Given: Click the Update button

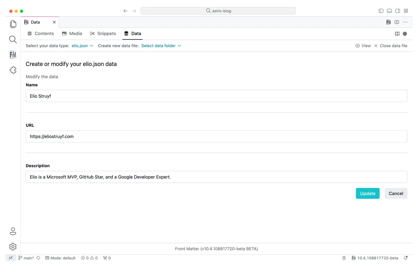Looking at the screenshot, I should [x=368, y=193].
